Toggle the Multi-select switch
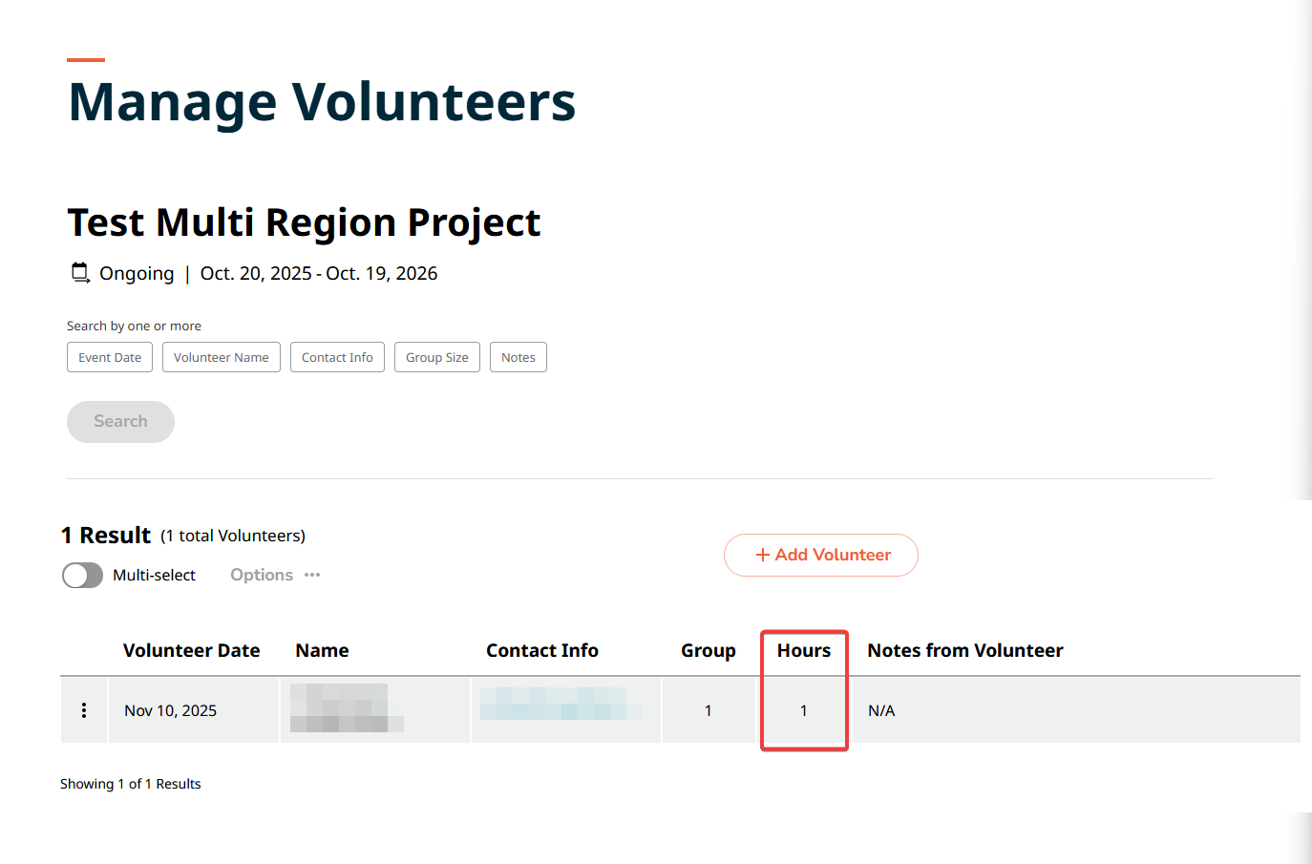This screenshot has height=864, width=1312. [83, 575]
